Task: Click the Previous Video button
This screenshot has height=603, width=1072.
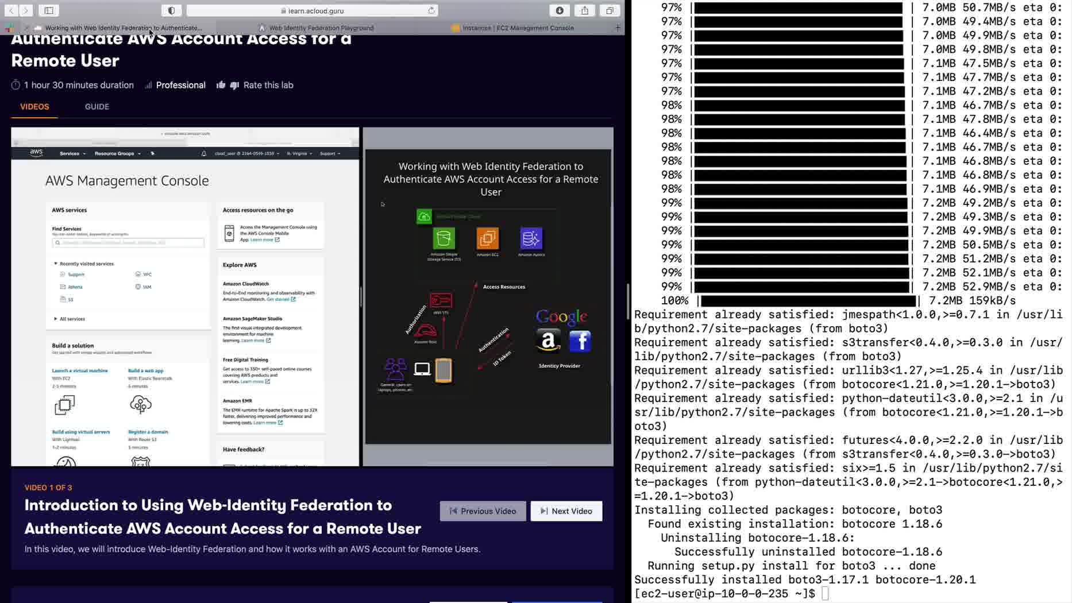Action: tap(483, 511)
